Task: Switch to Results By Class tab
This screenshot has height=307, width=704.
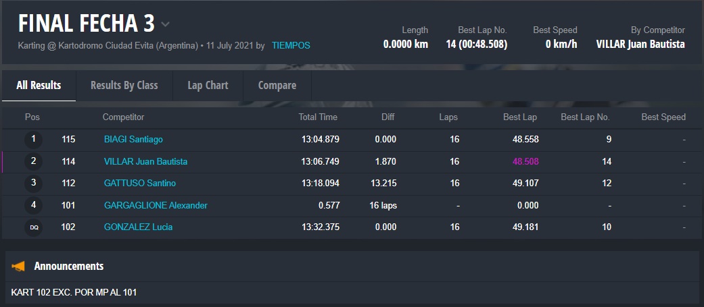Action: 124,85
